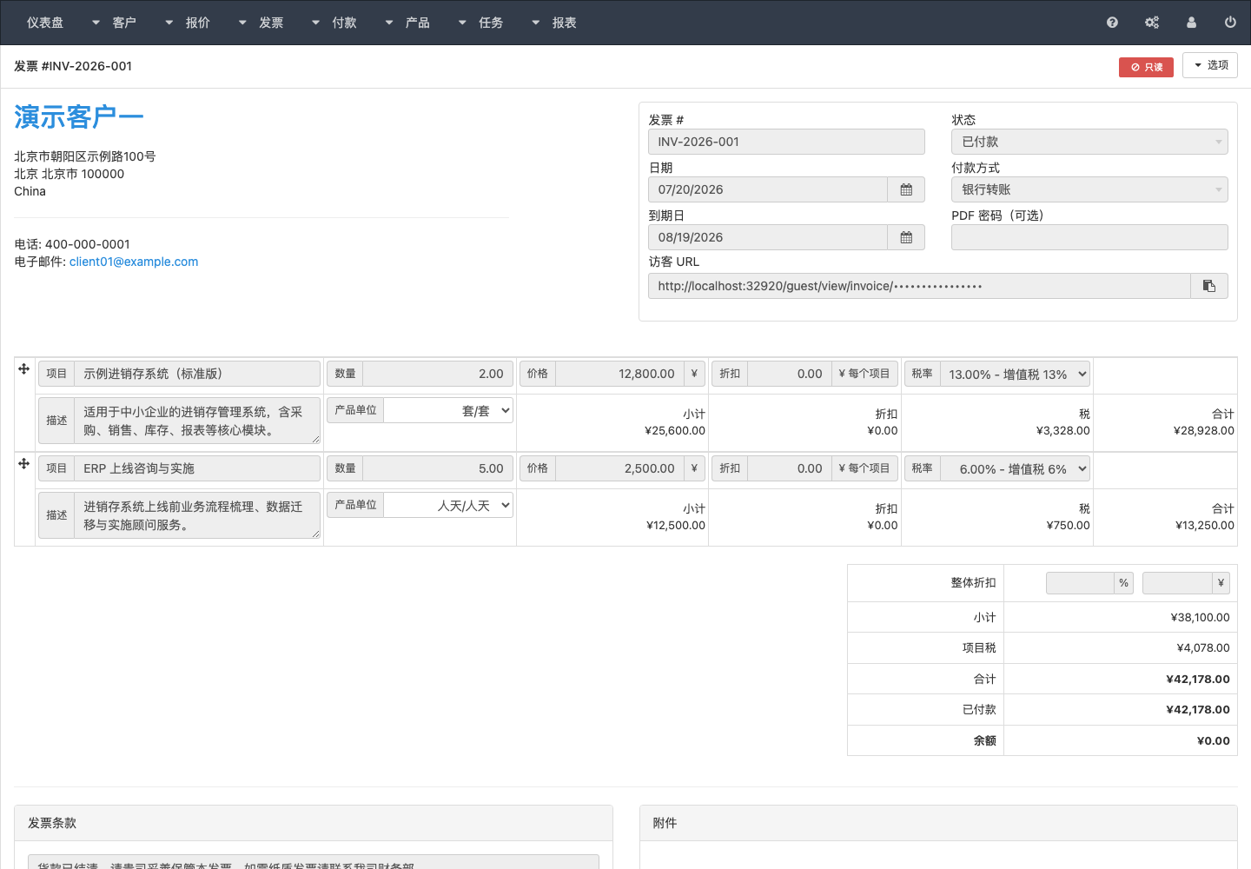The height and width of the screenshot is (869, 1251).
Task: Expand the 选项 dropdown button
Action: click(1210, 65)
